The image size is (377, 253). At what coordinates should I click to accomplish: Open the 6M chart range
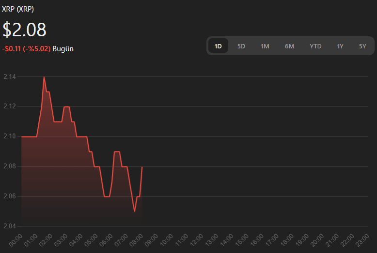(x=289, y=46)
